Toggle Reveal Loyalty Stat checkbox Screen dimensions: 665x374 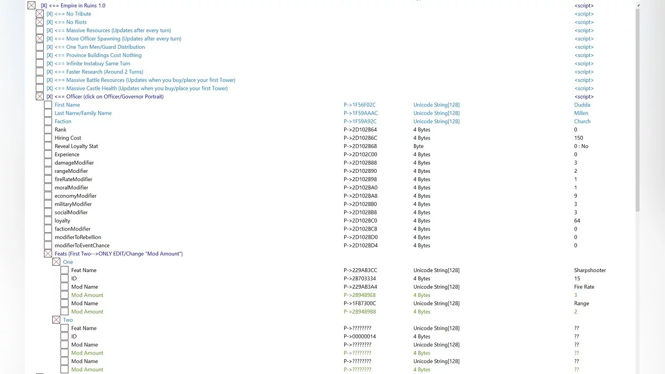pos(48,146)
